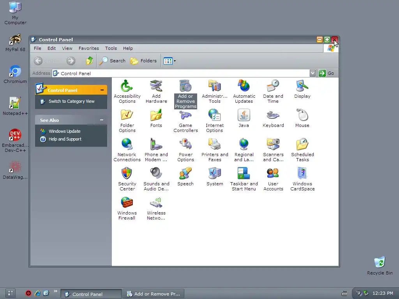
Task: Open Administrative Tools icon
Action: point(215,91)
